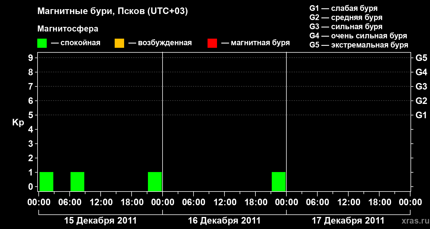The height and width of the screenshot is (229, 430).
Task: Click the G1 tick label on right axis
Action: click(x=421, y=115)
